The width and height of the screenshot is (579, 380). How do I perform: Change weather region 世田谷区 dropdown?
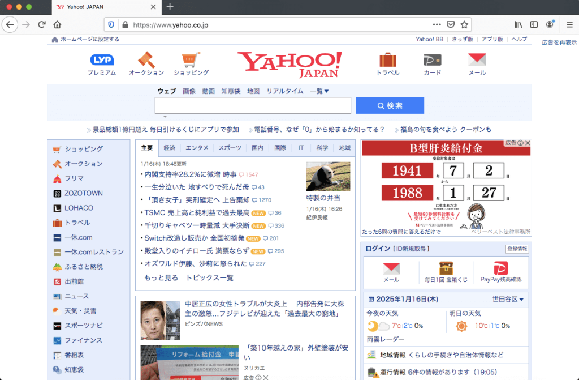508,300
